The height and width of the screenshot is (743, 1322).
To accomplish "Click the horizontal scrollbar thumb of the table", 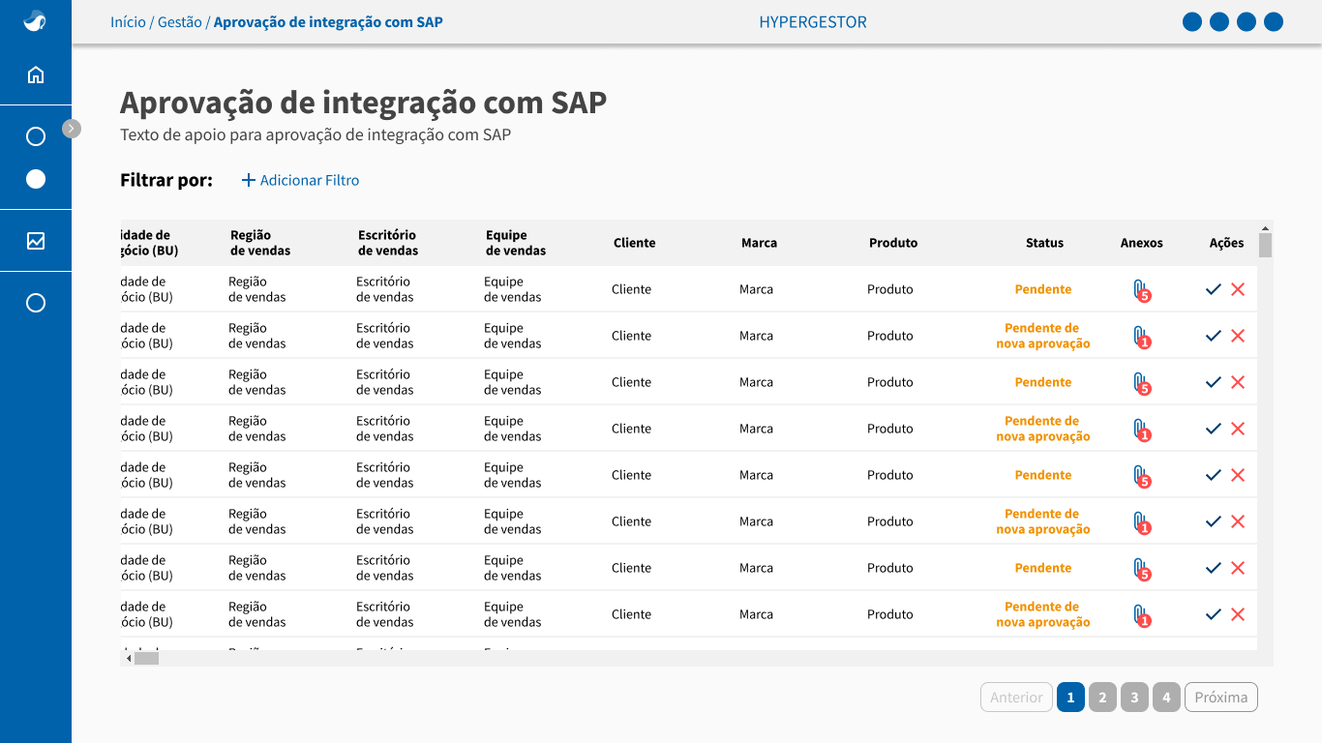I will pos(146,658).
